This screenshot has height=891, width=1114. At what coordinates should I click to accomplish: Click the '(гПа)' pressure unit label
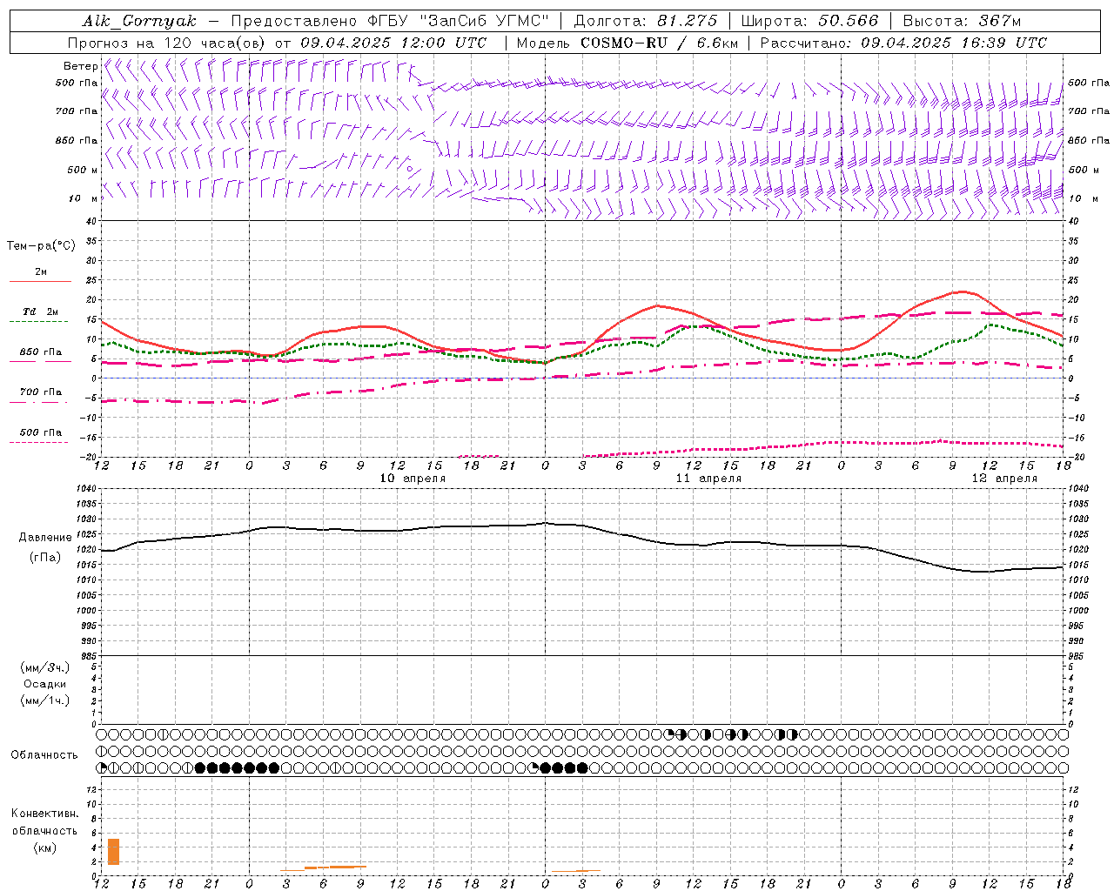[45, 558]
